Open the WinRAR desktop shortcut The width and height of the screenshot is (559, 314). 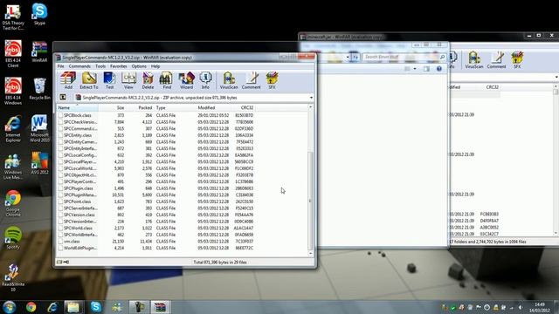click(x=39, y=51)
